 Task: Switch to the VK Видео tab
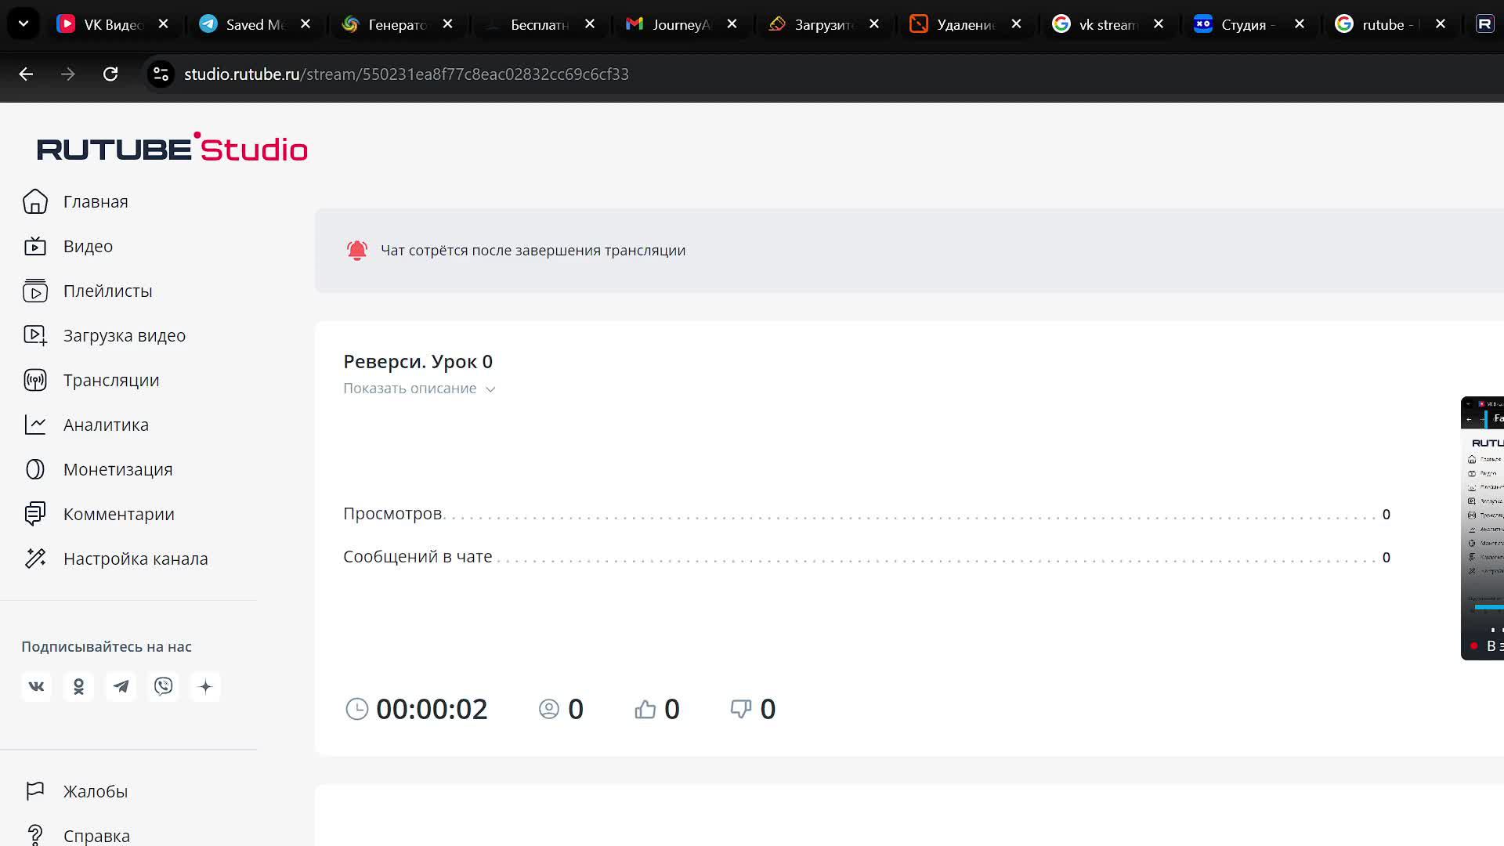click(x=110, y=24)
